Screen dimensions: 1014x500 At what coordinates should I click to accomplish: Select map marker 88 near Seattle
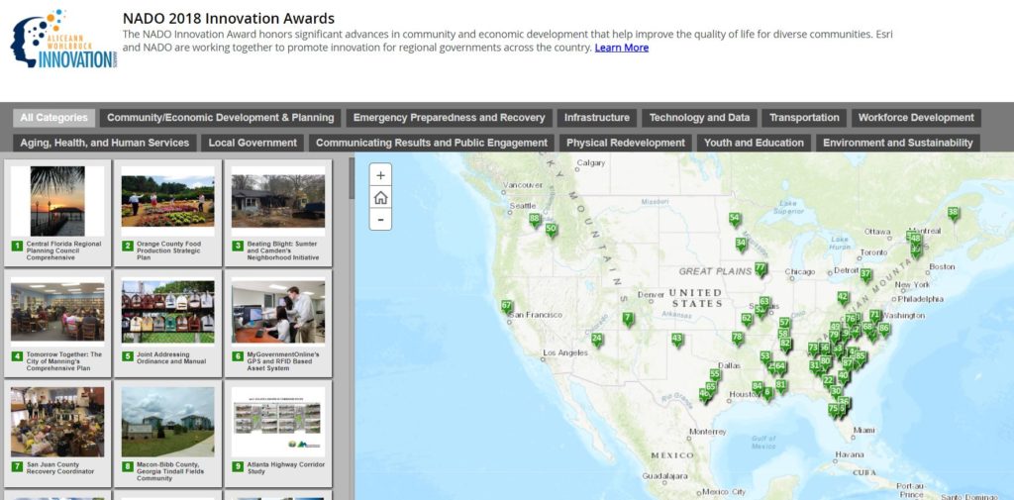point(534,221)
